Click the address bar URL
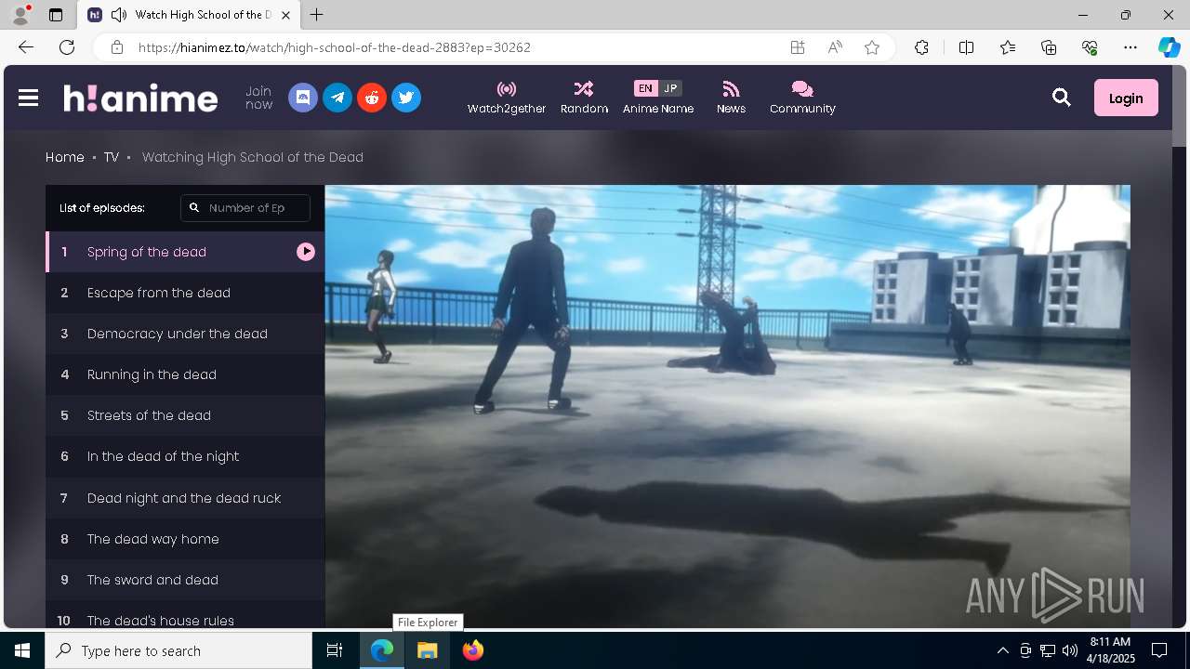The height and width of the screenshot is (669, 1190). pos(335,47)
